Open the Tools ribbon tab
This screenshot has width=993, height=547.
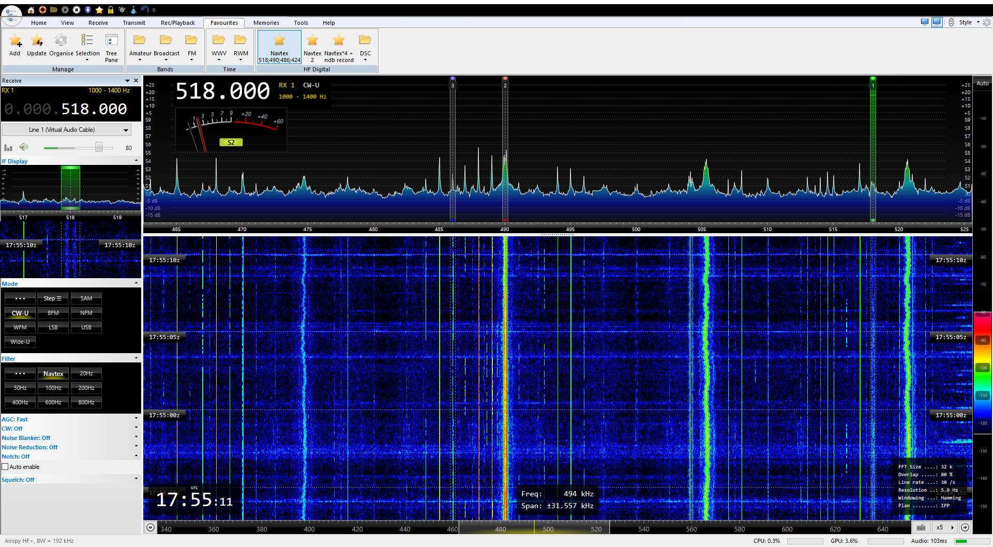pyautogui.click(x=301, y=23)
